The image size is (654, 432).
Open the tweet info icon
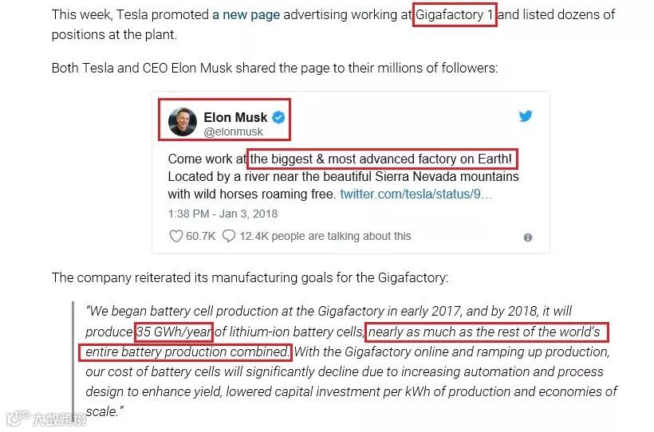pyautogui.click(x=527, y=238)
